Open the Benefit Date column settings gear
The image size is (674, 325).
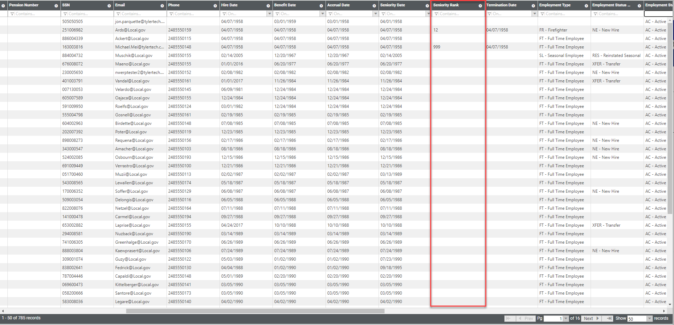[x=321, y=6]
